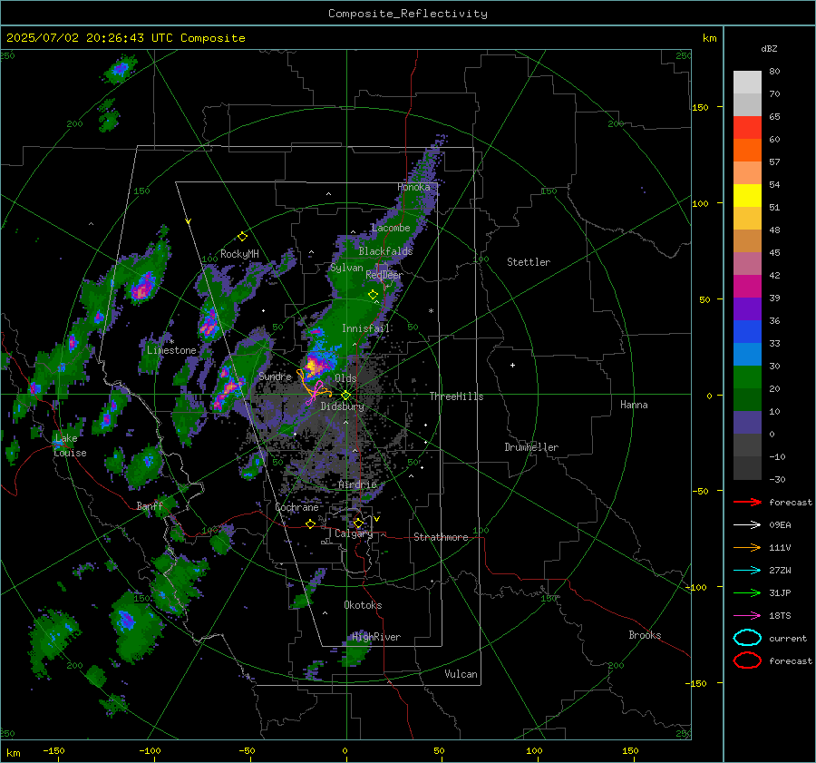Click the Lacombe town label

[391, 228]
